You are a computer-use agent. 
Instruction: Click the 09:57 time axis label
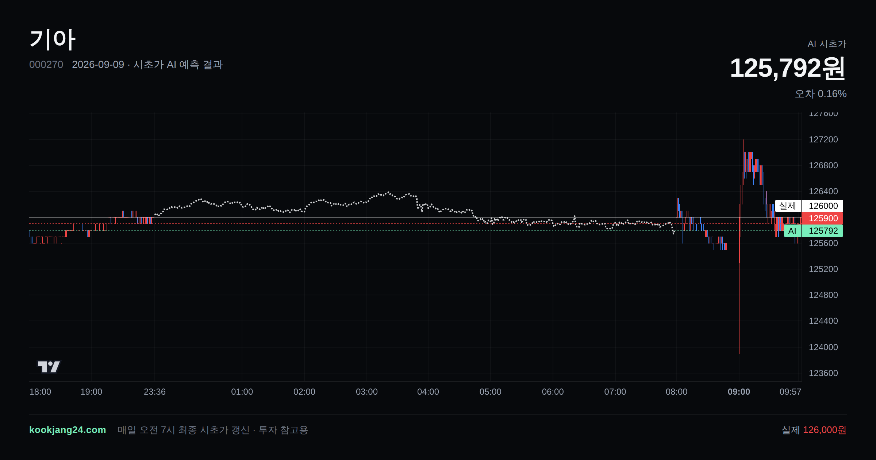[790, 392]
